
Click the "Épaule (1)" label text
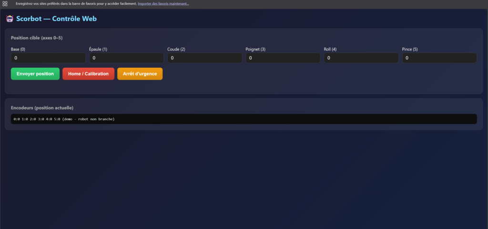coord(98,49)
